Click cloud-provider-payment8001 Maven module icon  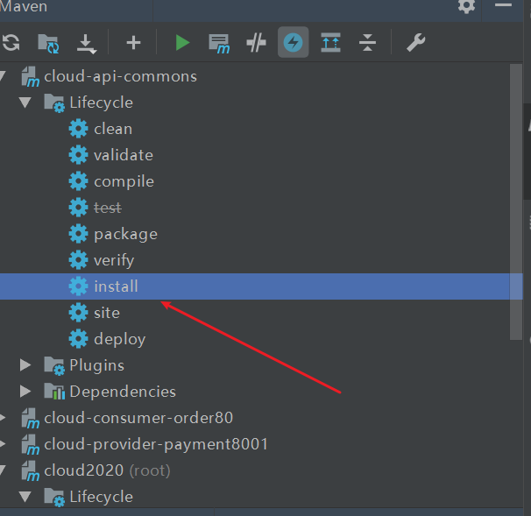pyautogui.click(x=30, y=444)
